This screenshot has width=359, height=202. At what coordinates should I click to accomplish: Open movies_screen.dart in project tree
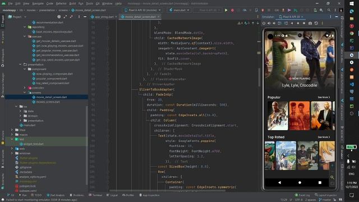[x=48, y=102]
